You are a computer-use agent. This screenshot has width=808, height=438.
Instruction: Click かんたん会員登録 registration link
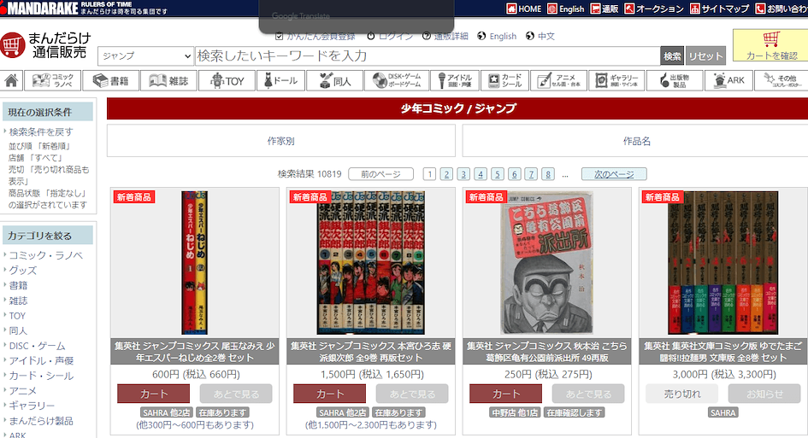pyautogui.click(x=316, y=36)
